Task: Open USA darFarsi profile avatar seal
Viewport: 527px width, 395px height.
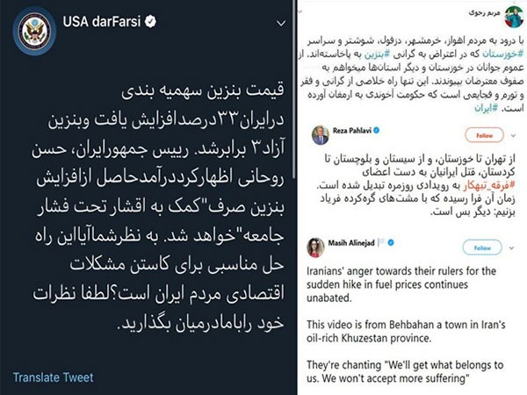Action: coord(34,31)
